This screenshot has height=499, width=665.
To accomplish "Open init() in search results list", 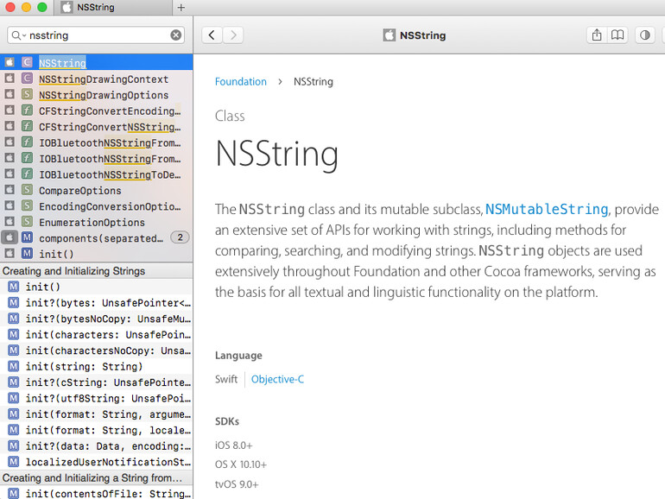I will tap(96, 254).
